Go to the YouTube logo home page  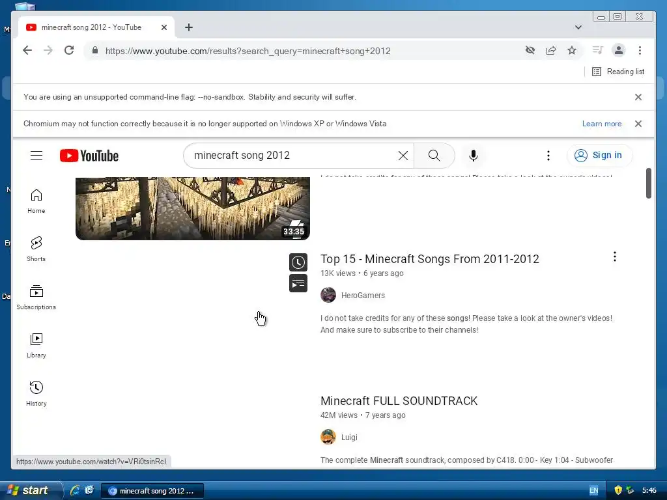pyautogui.click(x=89, y=156)
